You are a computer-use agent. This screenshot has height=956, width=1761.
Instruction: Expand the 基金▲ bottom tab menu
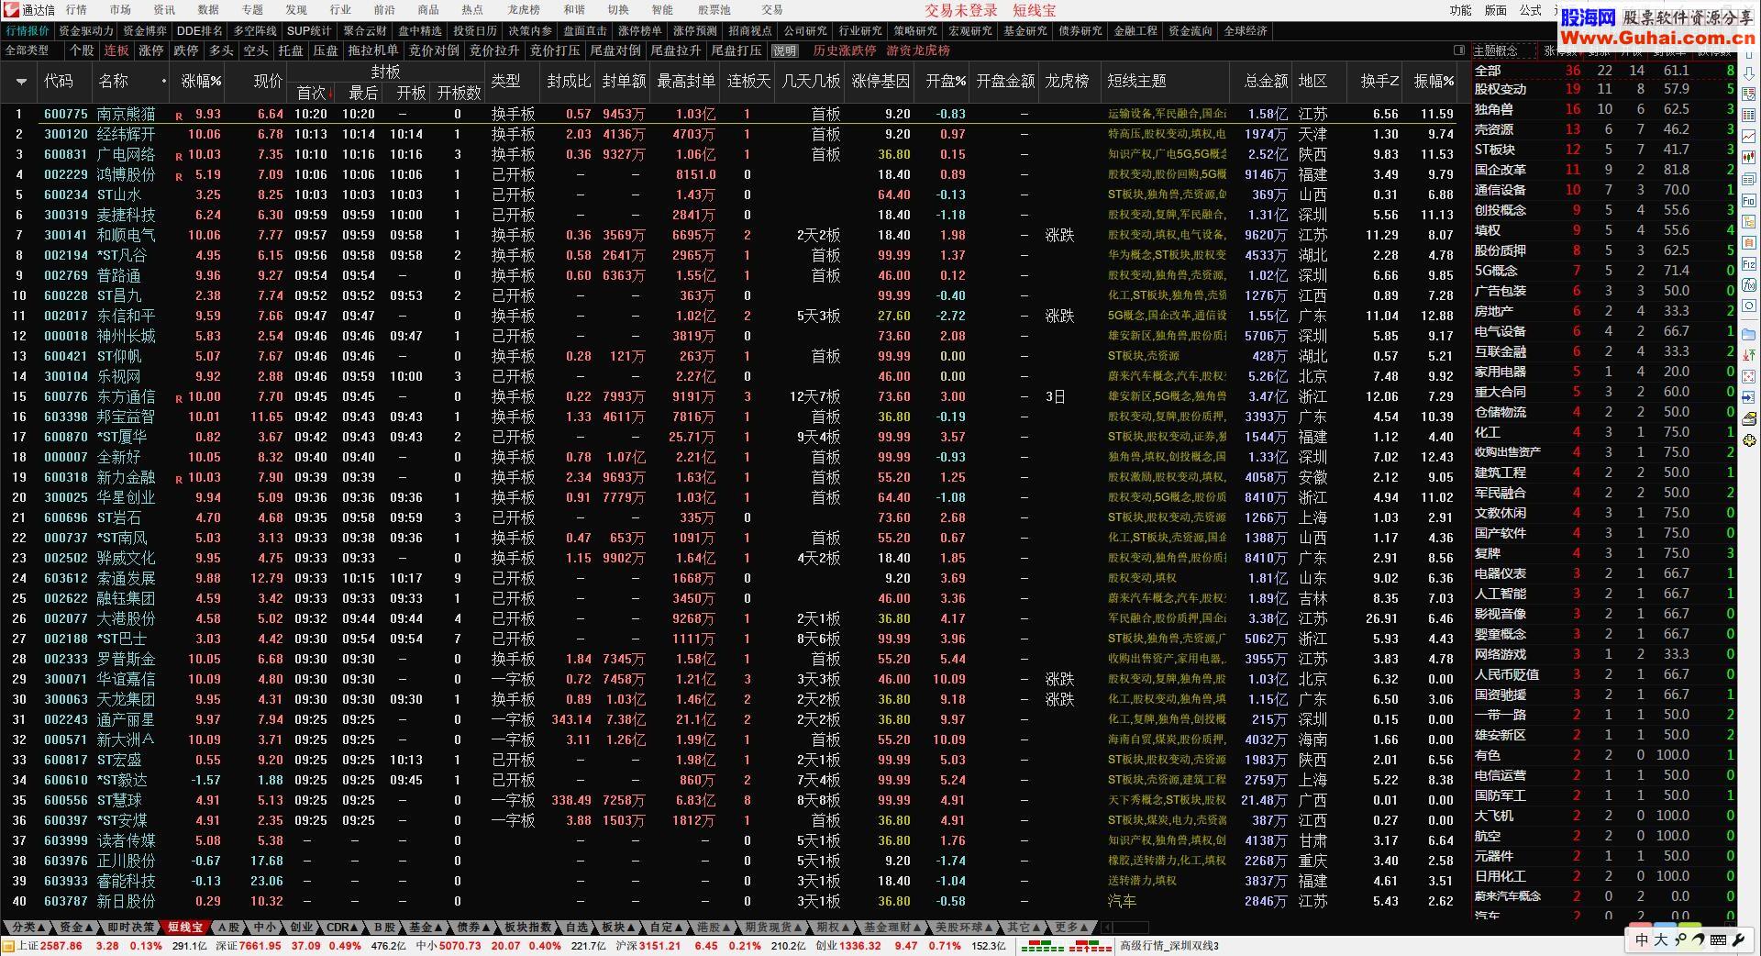click(x=426, y=928)
